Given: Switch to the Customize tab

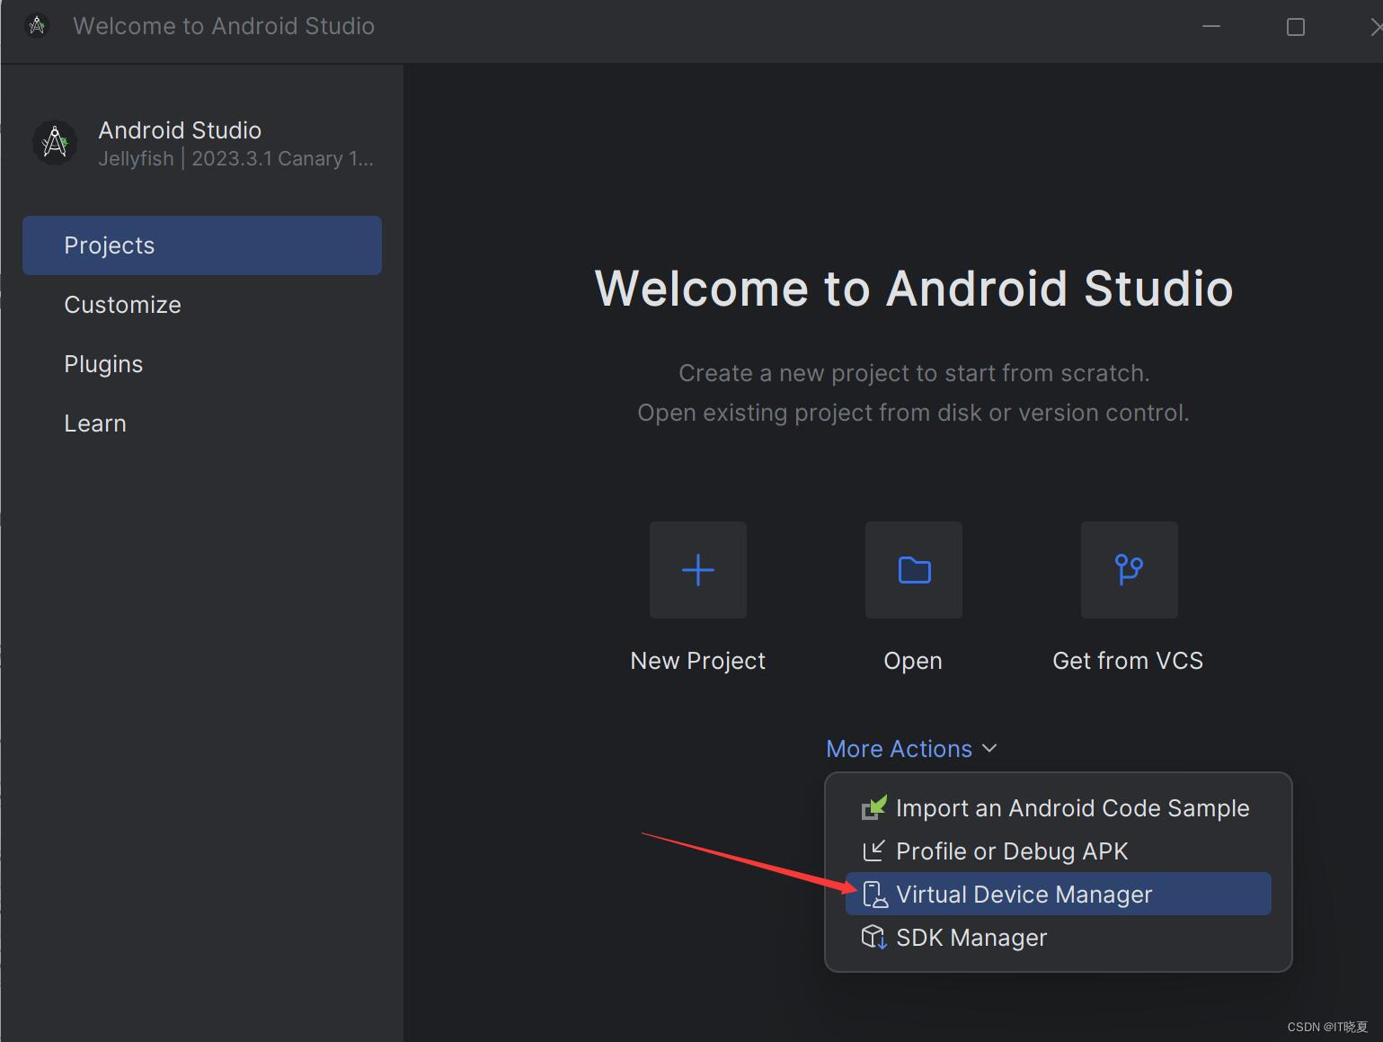Looking at the screenshot, I should pyautogui.click(x=202, y=305).
